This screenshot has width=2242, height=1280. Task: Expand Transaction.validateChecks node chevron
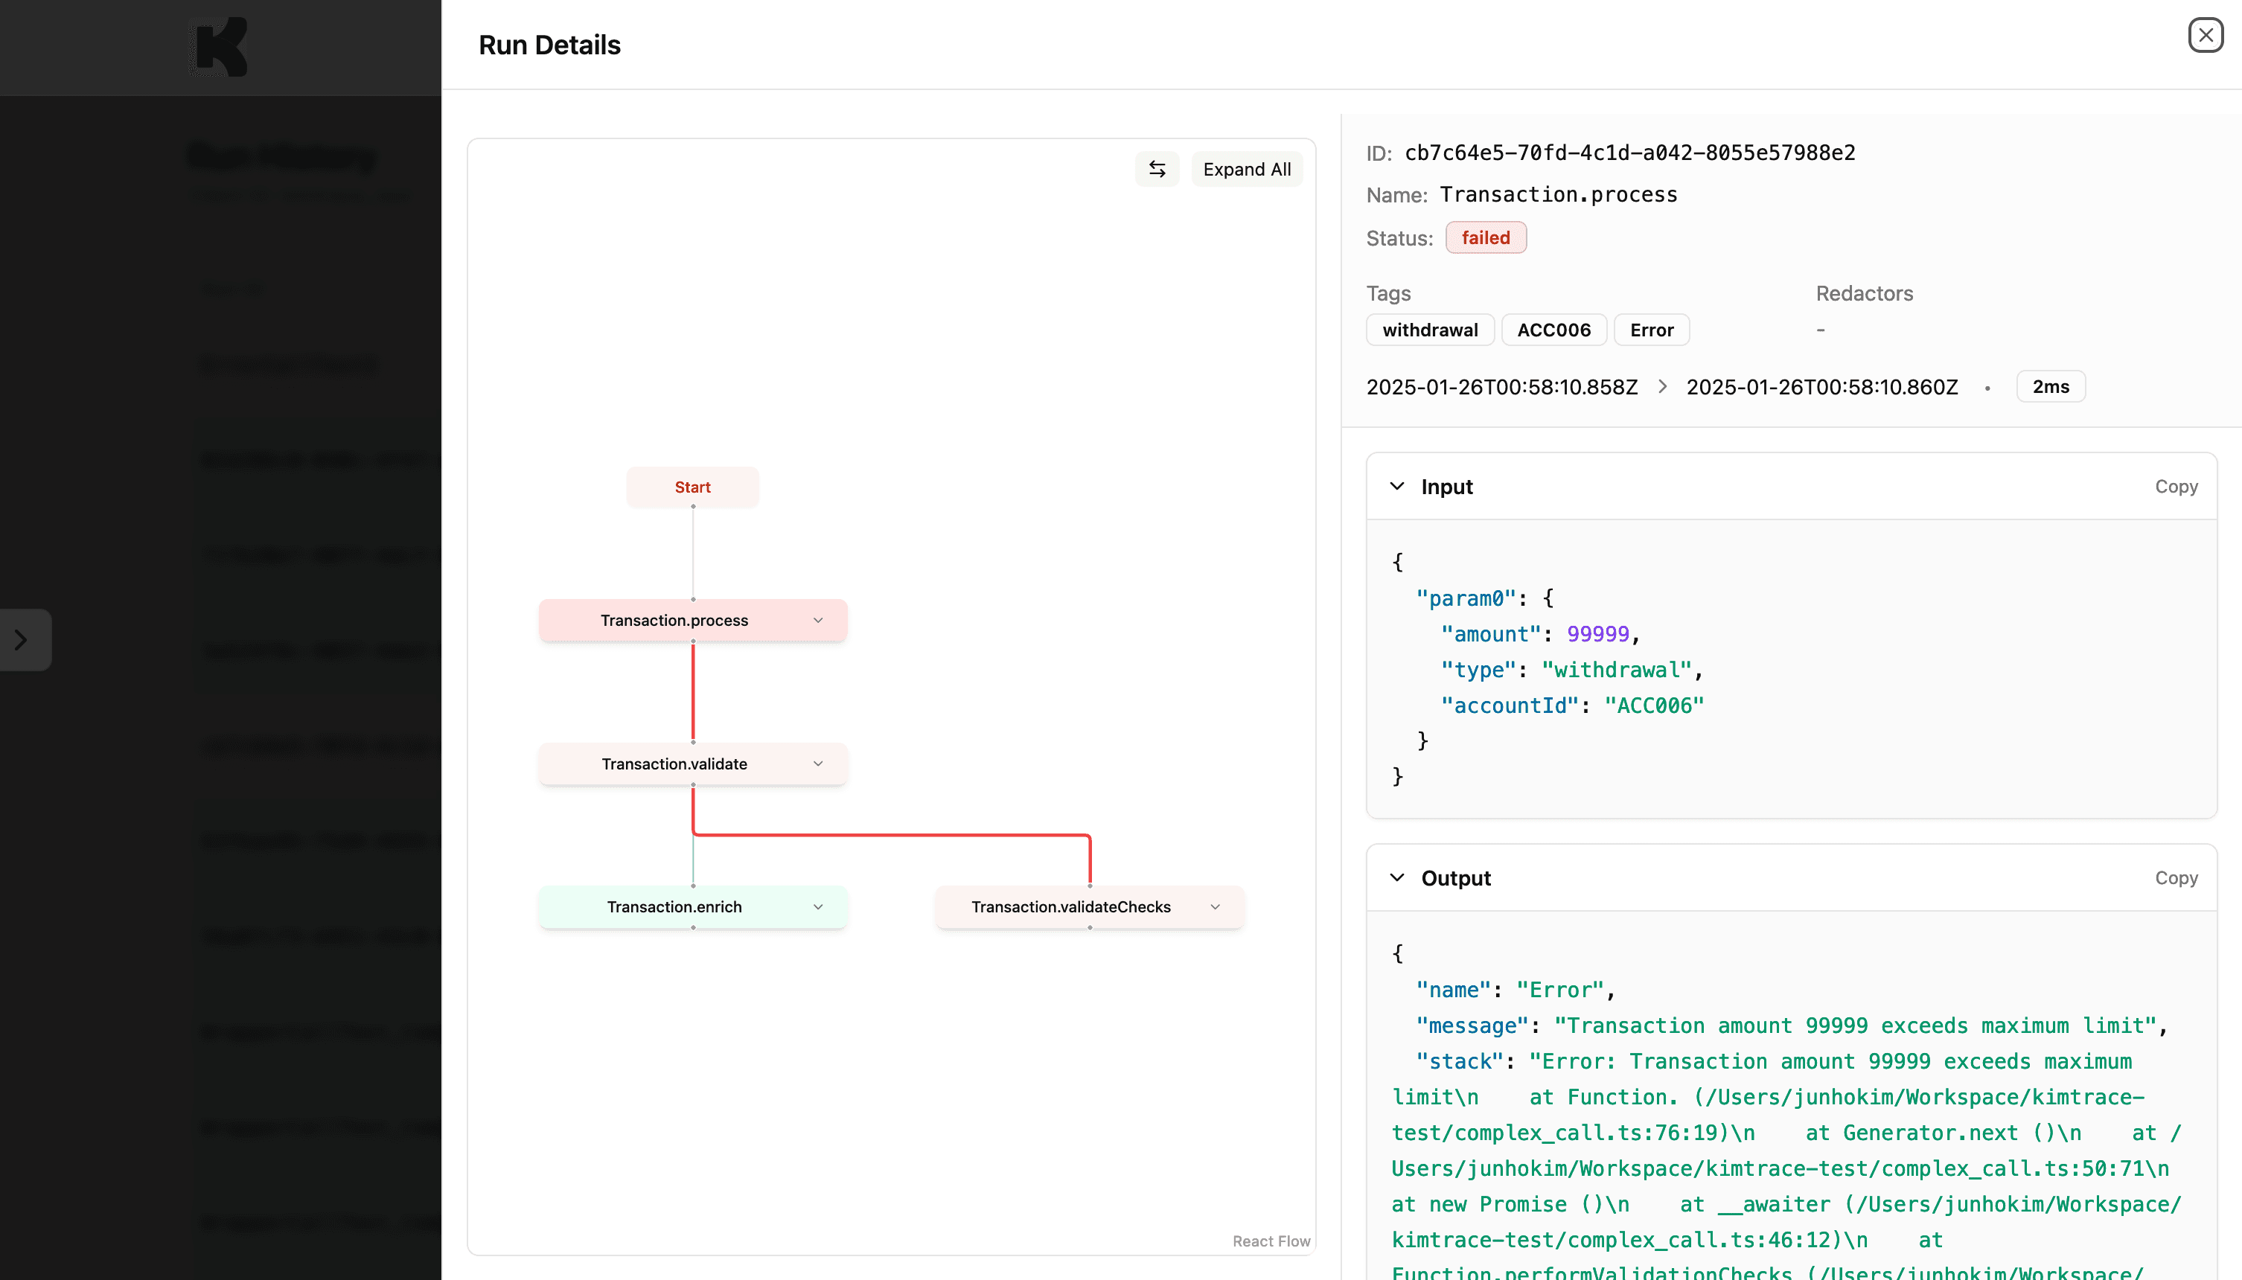coord(1215,906)
